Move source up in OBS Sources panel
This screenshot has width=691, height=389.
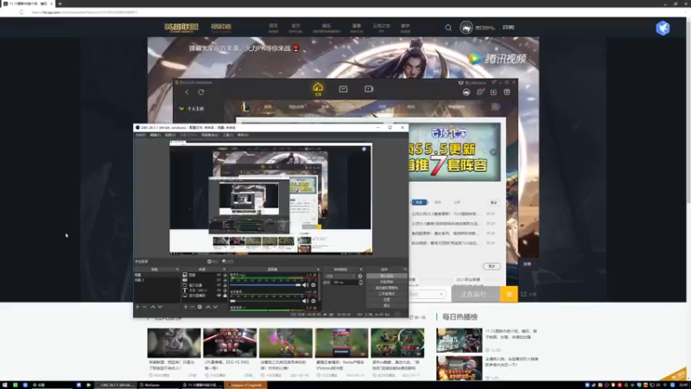click(x=208, y=307)
